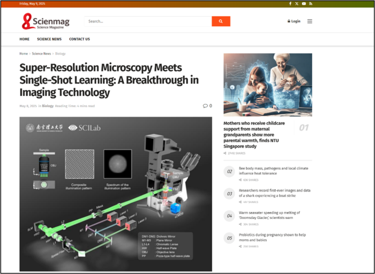
Task: Click the 02 rank number badge
Action: 229,172
